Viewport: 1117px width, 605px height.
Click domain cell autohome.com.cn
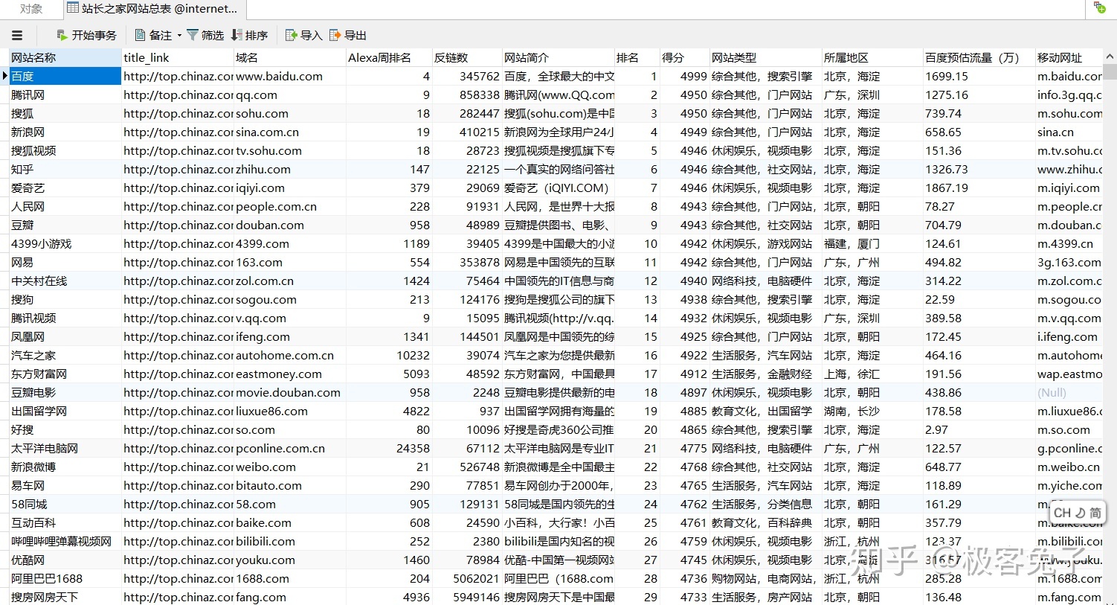(x=289, y=355)
